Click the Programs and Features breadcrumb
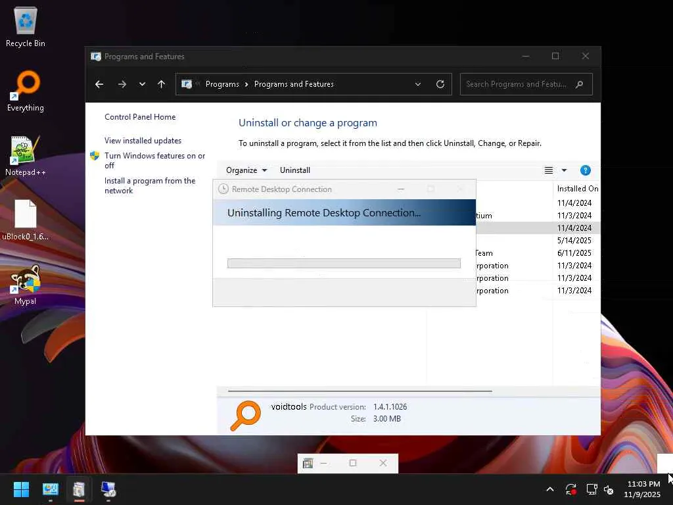The width and height of the screenshot is (673, 505). pos(294,84)
